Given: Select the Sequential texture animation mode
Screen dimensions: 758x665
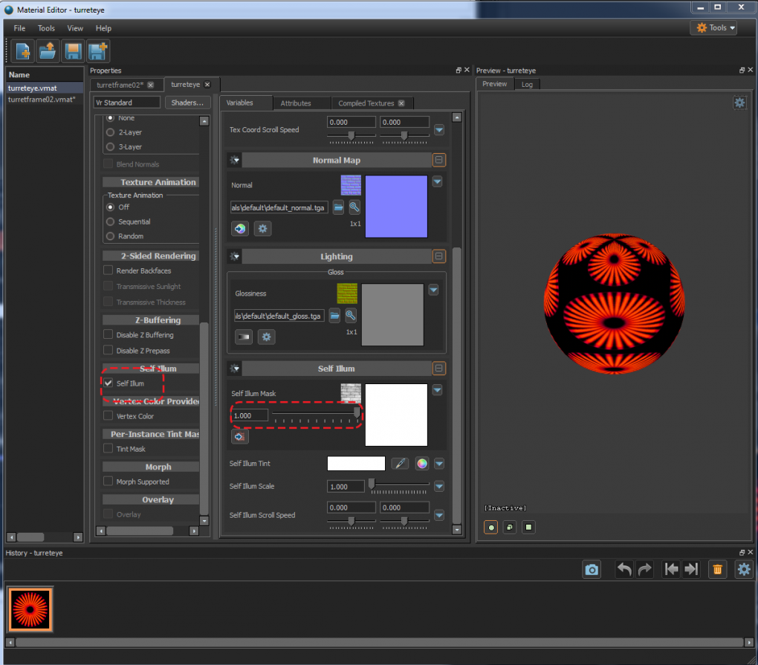Looking at the screenshot, I should point(109,223).
